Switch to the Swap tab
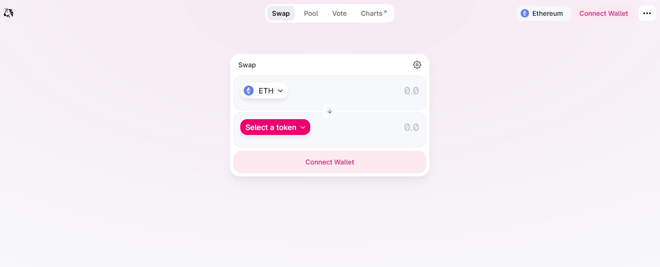The image size is (660, 267). (x=281, y=13)
